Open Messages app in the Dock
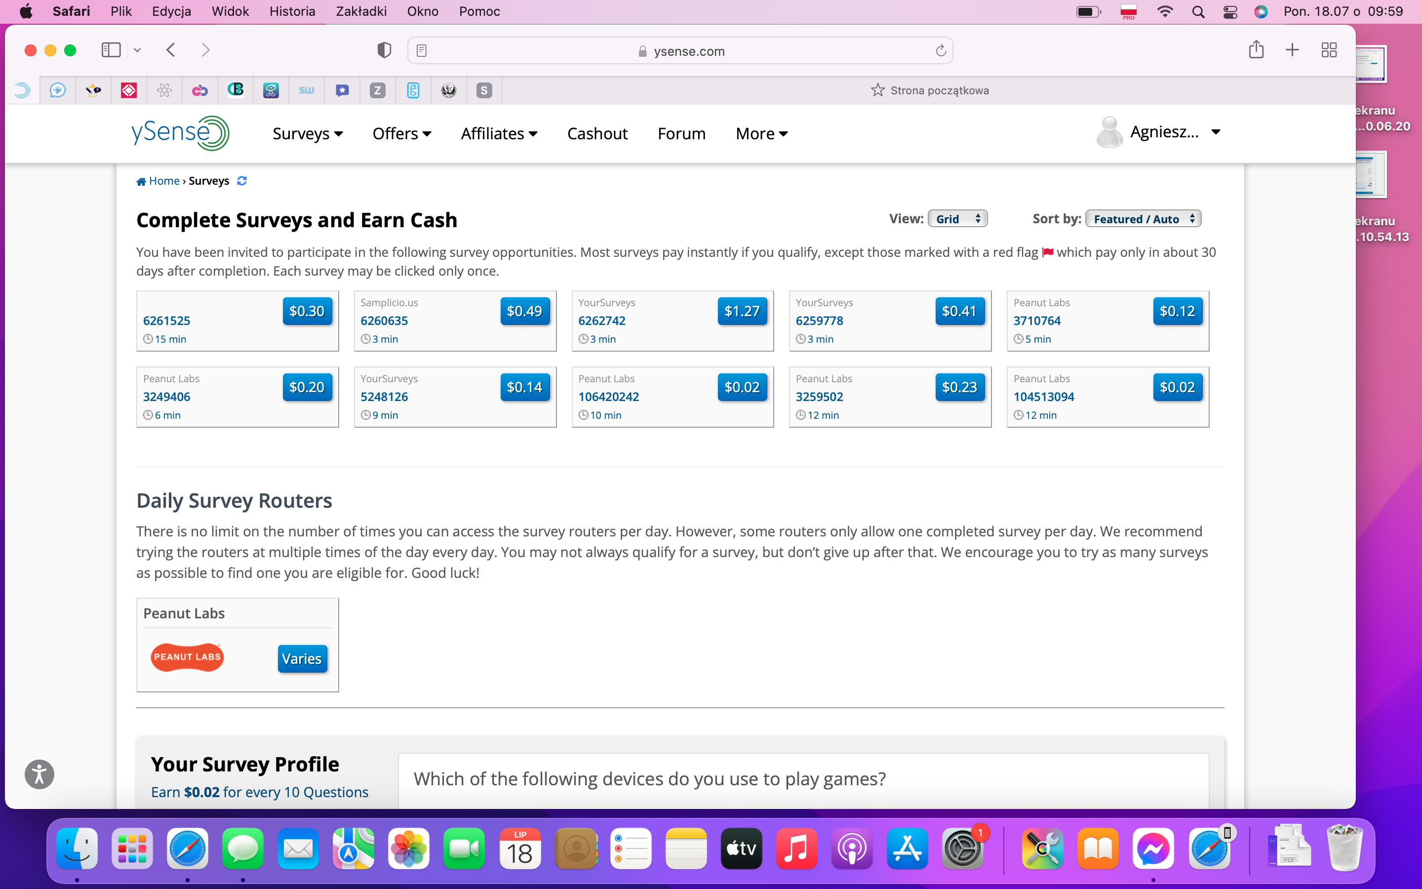The height and width of the screenshot is (889, 1422). point(243,849)
